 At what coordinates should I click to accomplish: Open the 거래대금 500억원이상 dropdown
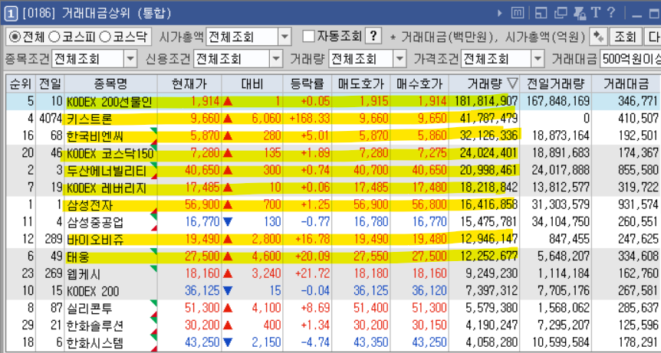tap(630, 59)
